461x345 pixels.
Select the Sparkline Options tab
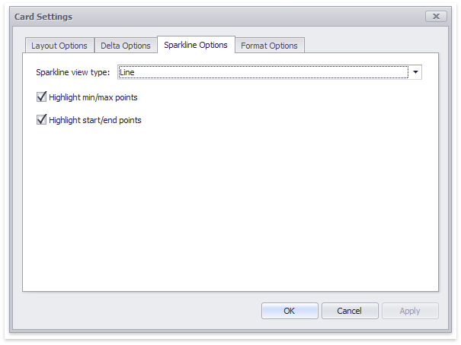point(196,45)
